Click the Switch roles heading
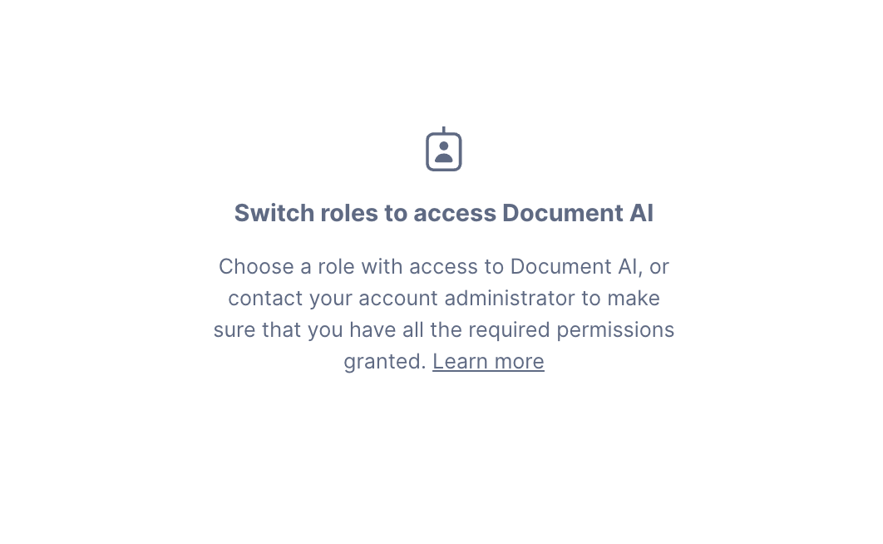The image size is (883, 544). (x=443, y=213)
